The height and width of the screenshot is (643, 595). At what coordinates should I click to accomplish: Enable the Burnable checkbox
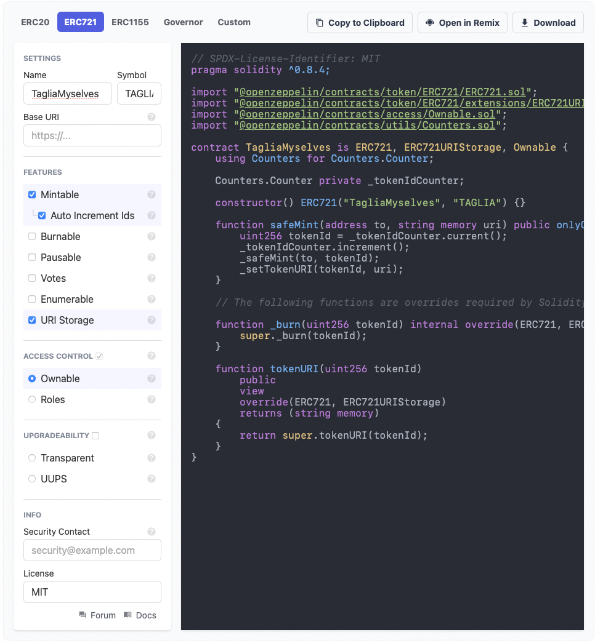tap(32, 236)
